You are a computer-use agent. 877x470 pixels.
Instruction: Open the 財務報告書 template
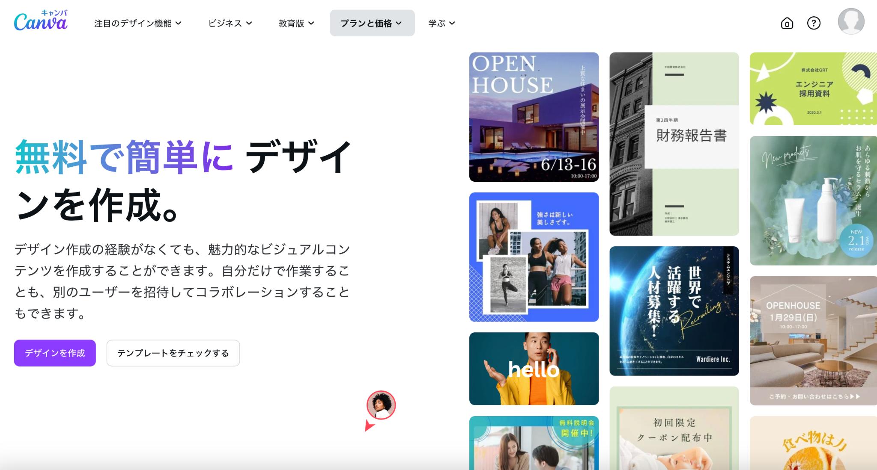[674, 144]
